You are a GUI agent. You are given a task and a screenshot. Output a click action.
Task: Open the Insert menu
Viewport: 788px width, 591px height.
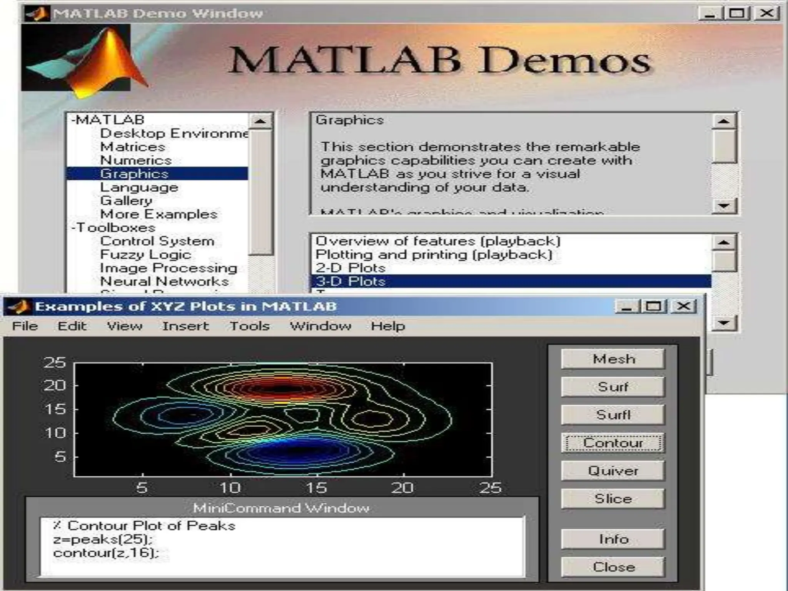coord(185,326)
